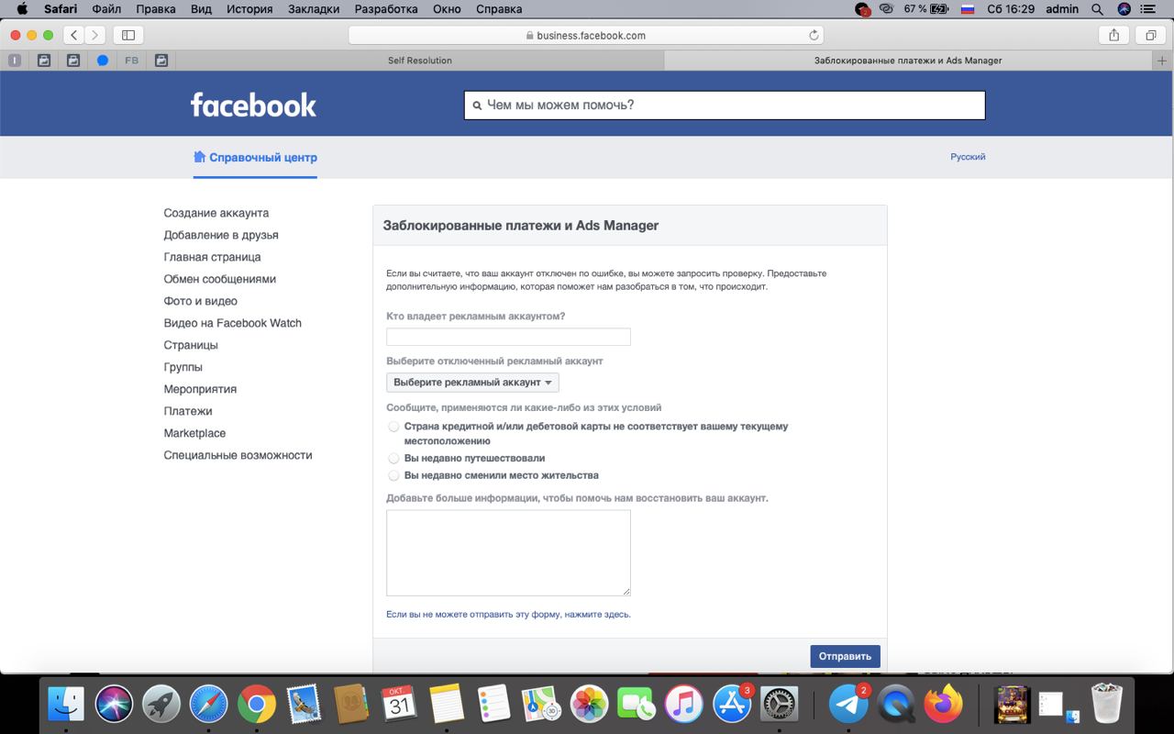This screenshot has height=734, width=1174.
Task: Open Launchpad rocket icon in dock
Action: click(162, 705)
